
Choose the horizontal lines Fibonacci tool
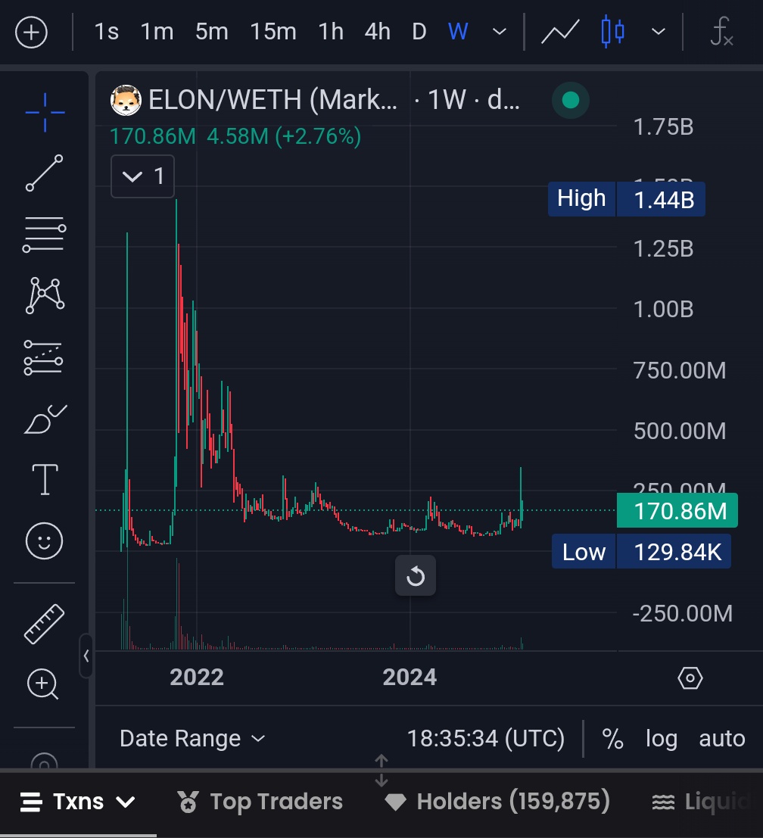[x=45, y=234]
